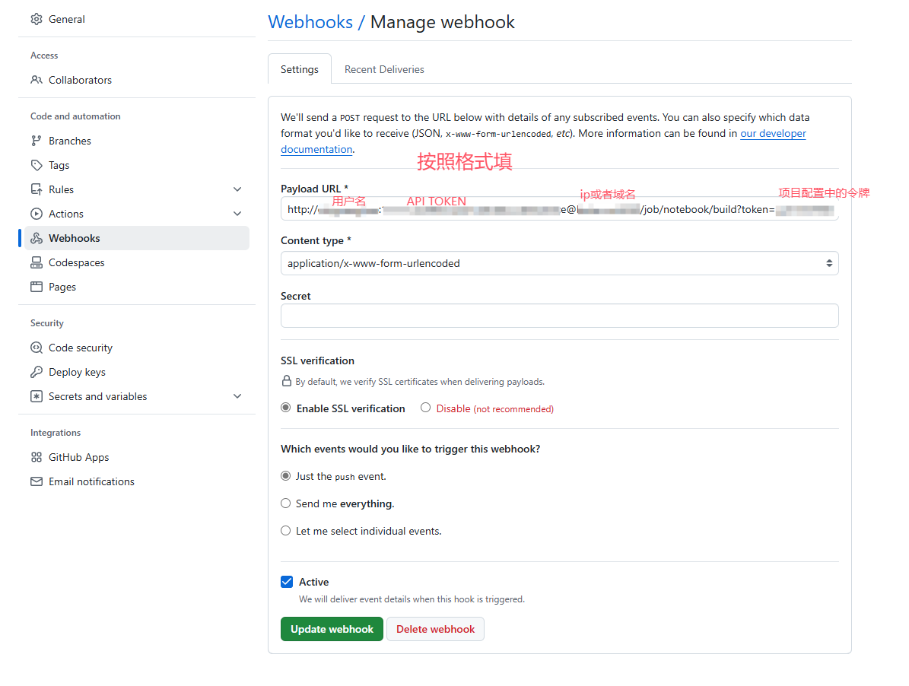This screenshot has height=686, width=909.
Task: Click the General gear icon in sidebar
Action: pos(37,19)
